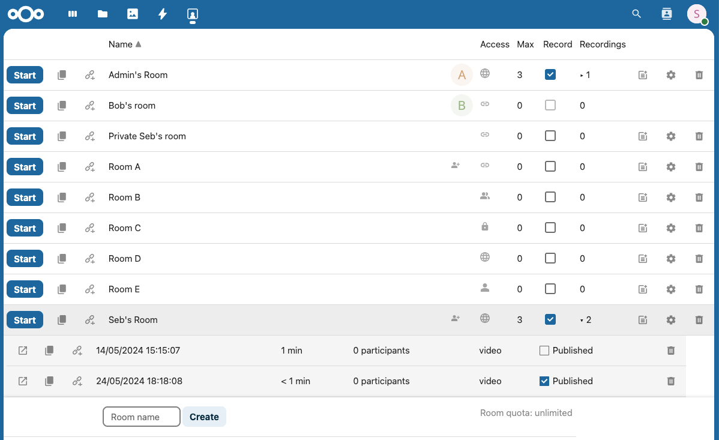Open external link for 14/05/2024 recording
Image resolution: width=719 pixels, height=440 pixels.
[23, 351]
